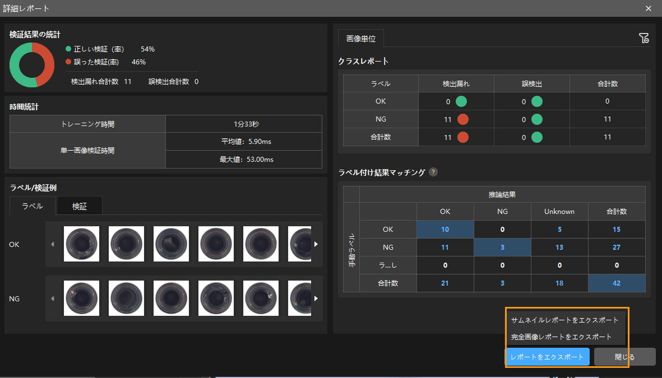
Task: Close the 詳細レポート dialog with X
Action: [649, 8]
